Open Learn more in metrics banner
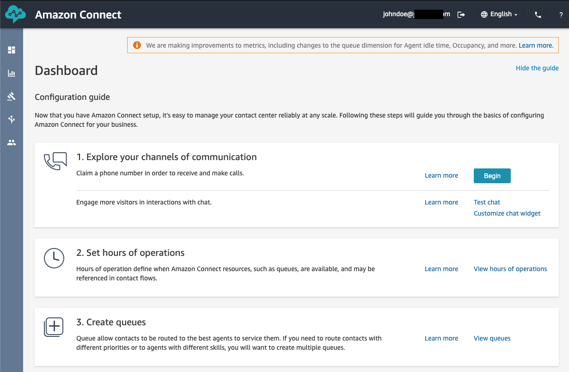 [536, 45]
